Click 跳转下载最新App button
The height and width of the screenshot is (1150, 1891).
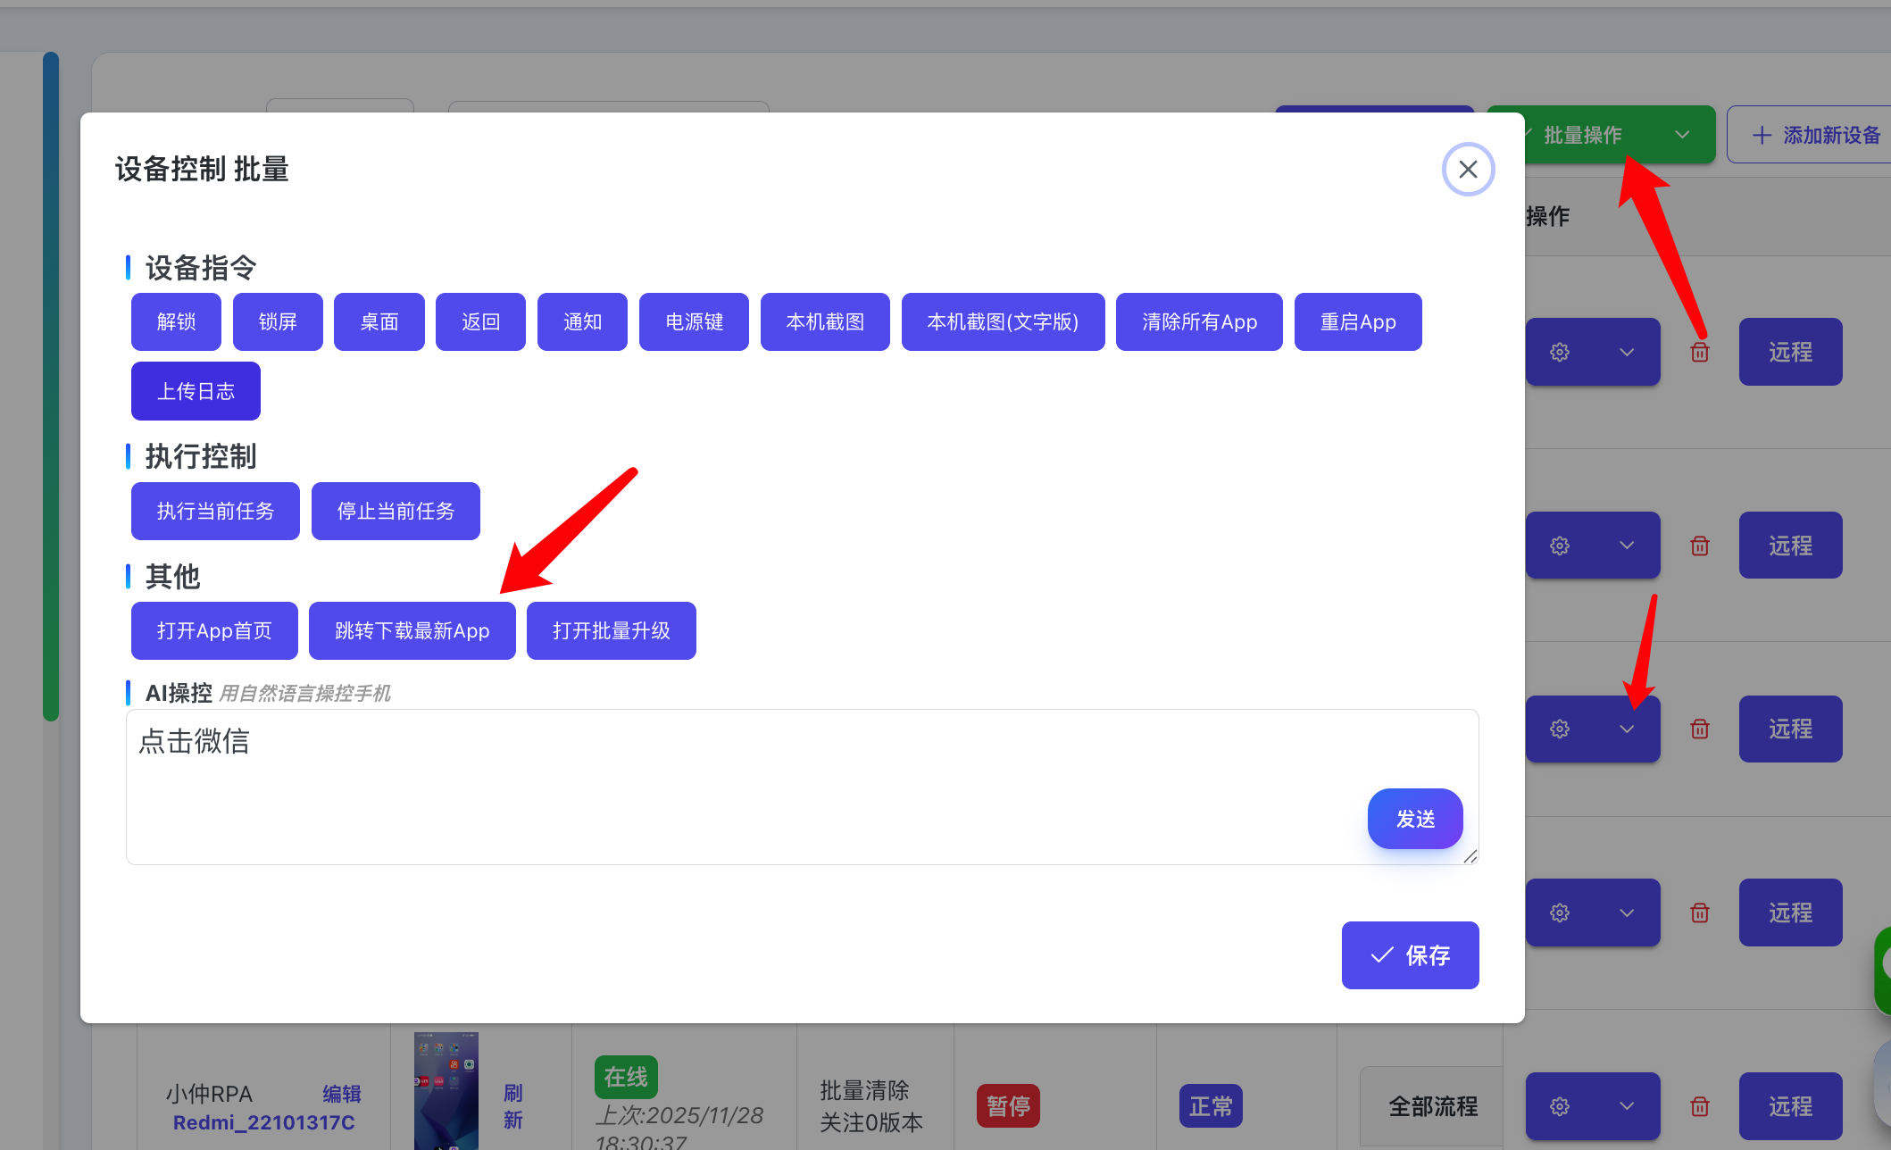(x=412, y=631)
